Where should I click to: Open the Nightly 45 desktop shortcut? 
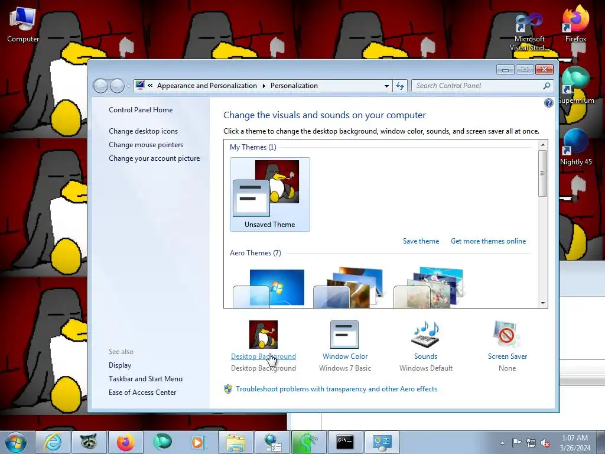[575, 148]
